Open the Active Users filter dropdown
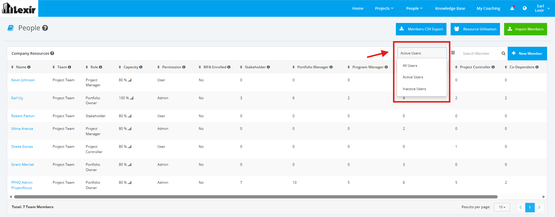555x217 pixels. 422,53
